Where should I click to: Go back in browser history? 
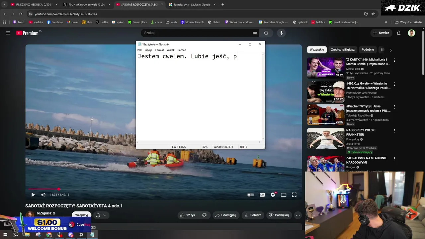(5, 14)
